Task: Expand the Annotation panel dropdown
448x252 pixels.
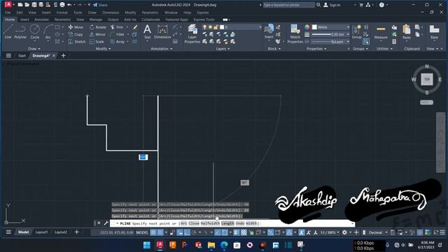Action: tap(162, 48)
